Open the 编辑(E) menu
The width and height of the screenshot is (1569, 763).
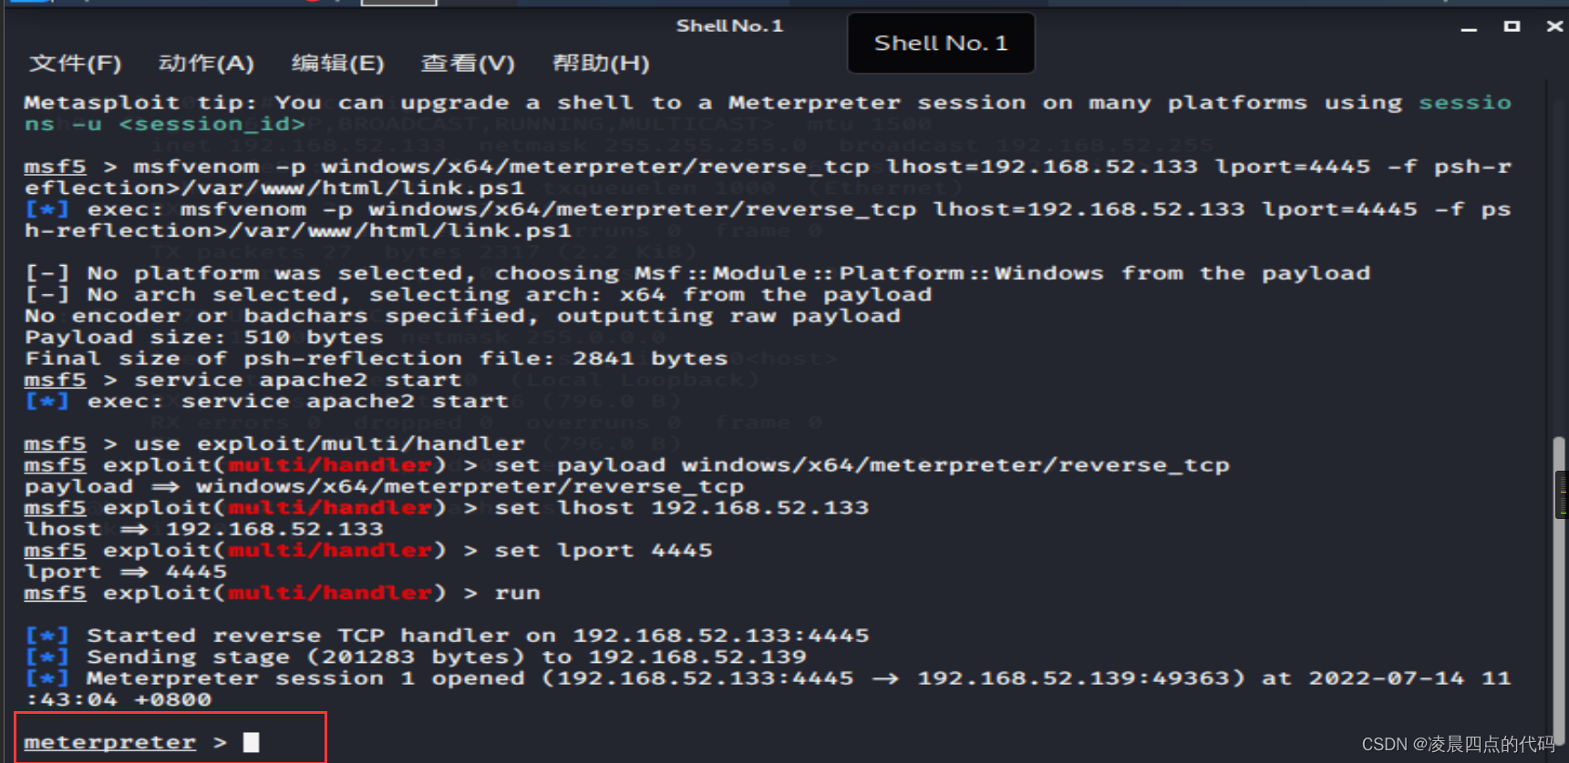[x=337, y=63]
